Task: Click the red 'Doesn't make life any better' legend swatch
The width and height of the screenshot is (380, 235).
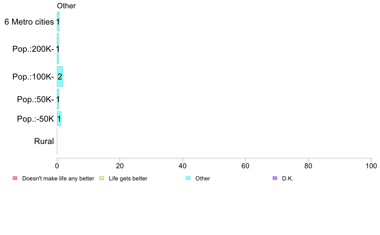Action: [x=15, y=178]
